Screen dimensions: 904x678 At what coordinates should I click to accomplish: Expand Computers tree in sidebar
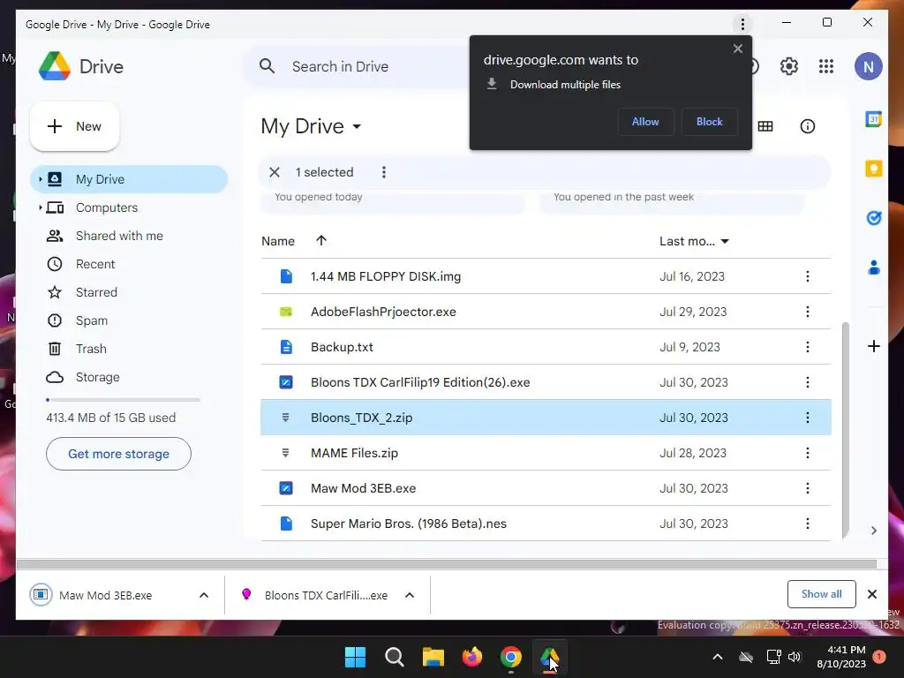tap(40, 207)
